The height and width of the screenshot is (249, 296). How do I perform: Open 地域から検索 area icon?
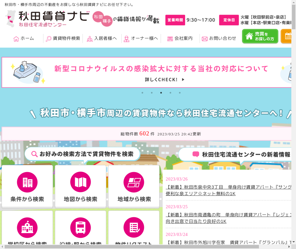pos(134,182)
